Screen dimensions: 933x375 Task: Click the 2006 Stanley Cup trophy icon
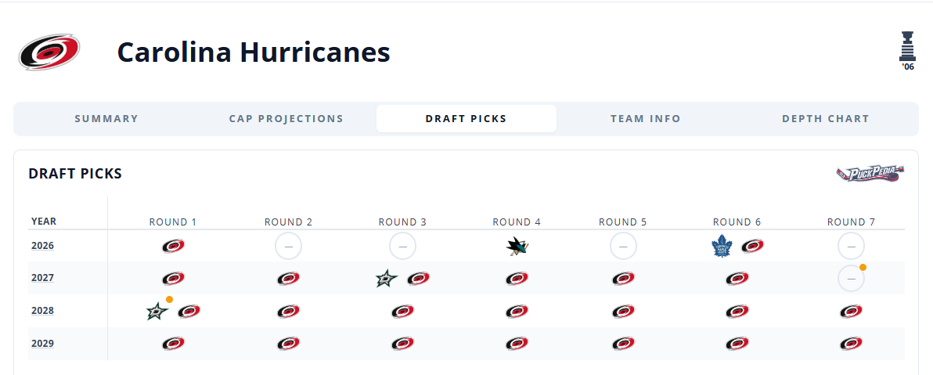pos(907,51)
